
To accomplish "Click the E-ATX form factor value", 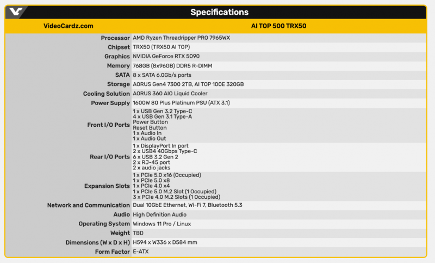I will point(141,252).
